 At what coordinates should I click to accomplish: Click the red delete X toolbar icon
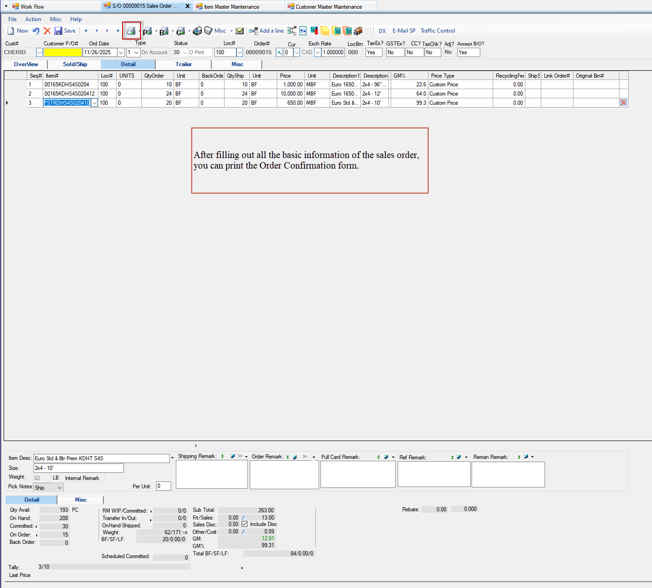pyautogui.click(x=47, y=30)
